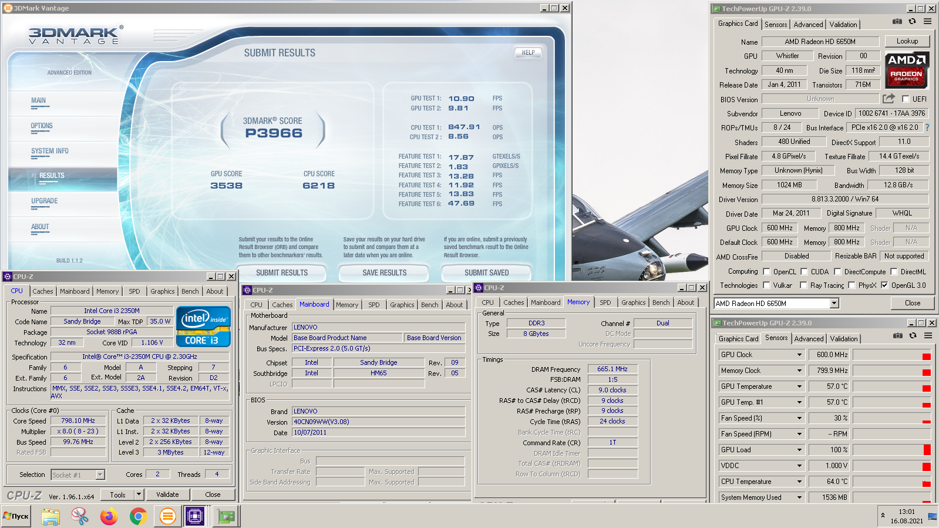Toggle the CUDA checkbox
939x528 pixels.
[x=804, y=271]
